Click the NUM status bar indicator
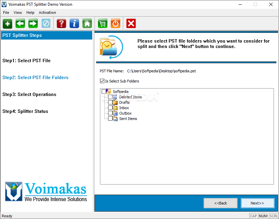The height and width of the screenshot is (219, 279). (x=263, y=216)
